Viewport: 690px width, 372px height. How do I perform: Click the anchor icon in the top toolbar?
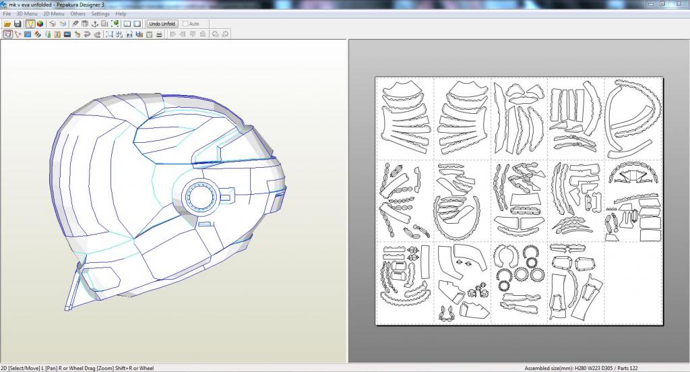click(95, 24)
